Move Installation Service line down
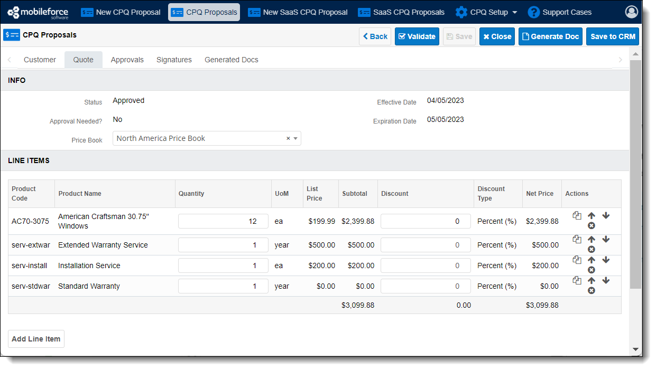The height and width of the screenshot is (370, 656). (606, 260)
